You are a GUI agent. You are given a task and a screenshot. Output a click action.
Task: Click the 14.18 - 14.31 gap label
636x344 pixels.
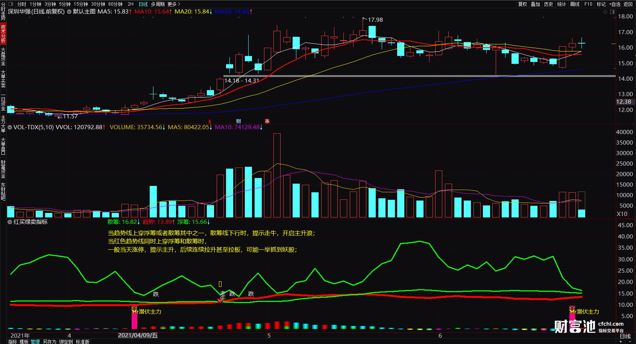pyautogui.click(x=242, y=81)
